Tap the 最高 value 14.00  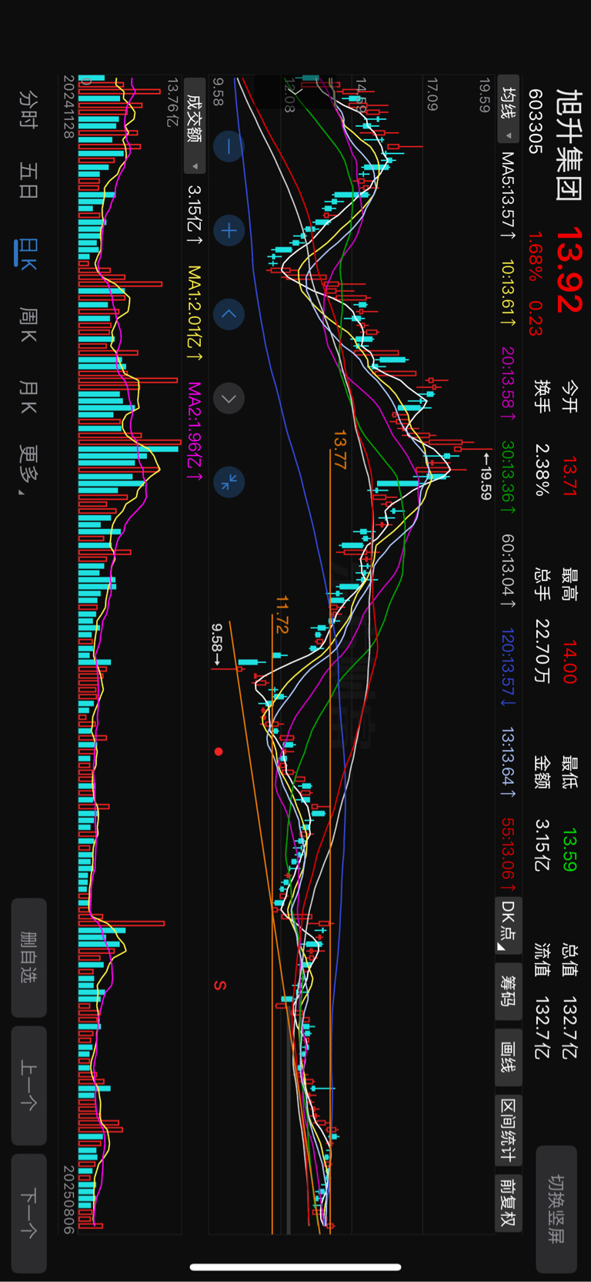coord(569,662)
